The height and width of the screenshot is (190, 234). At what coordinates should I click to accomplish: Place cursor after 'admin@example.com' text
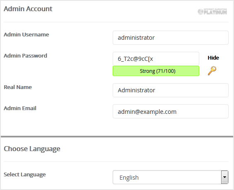tap(177, 111)
